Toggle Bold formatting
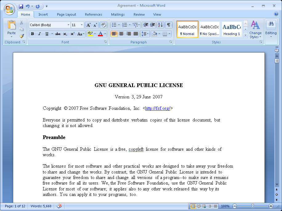 point(32,34)
